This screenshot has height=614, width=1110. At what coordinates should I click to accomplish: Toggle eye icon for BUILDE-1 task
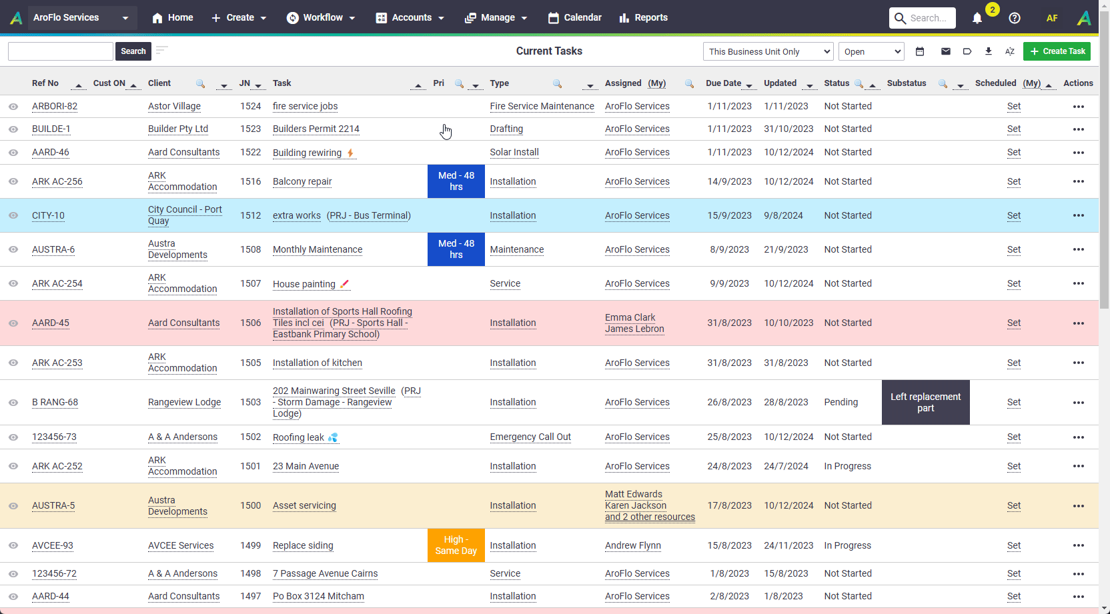[13, 129]
